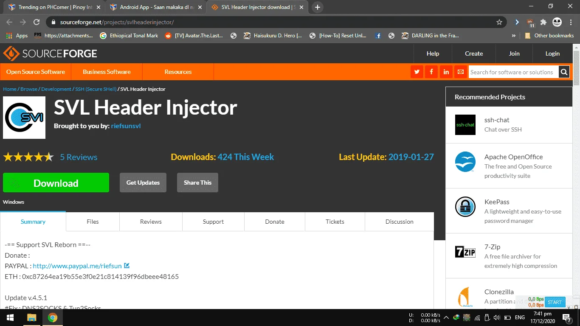Click the search magnifier button

pyautogui.click(x=564, y=72)
